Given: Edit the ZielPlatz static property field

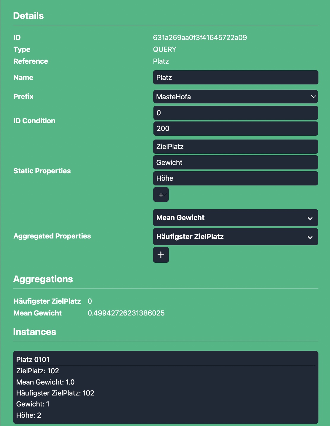Looking at the screenshot, I should click(x=236, y=147).
